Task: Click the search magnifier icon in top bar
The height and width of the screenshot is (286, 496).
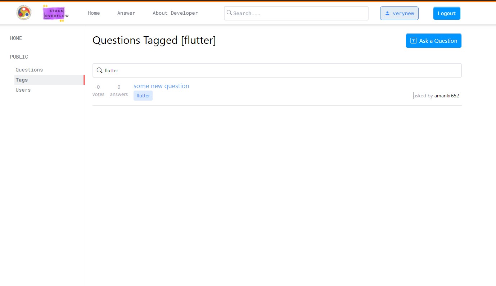Action: [229, 13]
